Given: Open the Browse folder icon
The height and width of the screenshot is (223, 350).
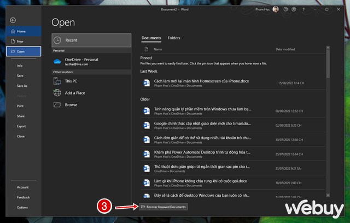Looking at the screenshot, I should (58, 104).
